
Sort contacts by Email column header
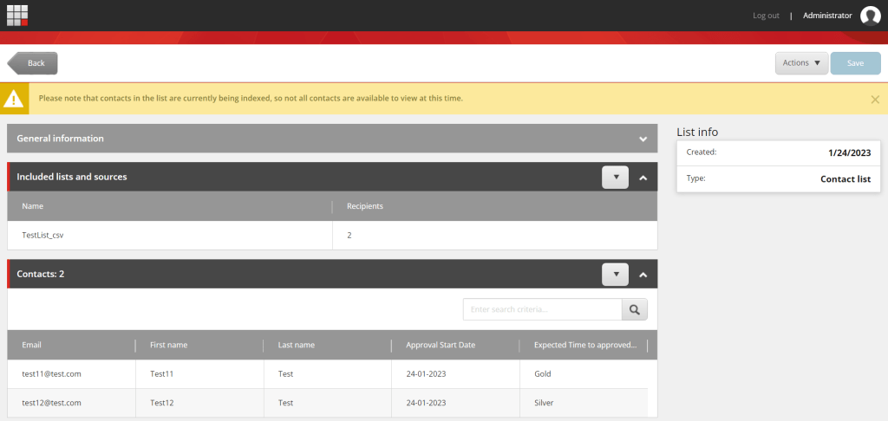[31, 345]
